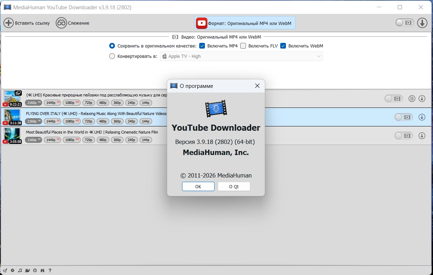This screenshot has height=275, width=433.
Task: Click the download-all arrow in top toolbar
Action: 422,23
